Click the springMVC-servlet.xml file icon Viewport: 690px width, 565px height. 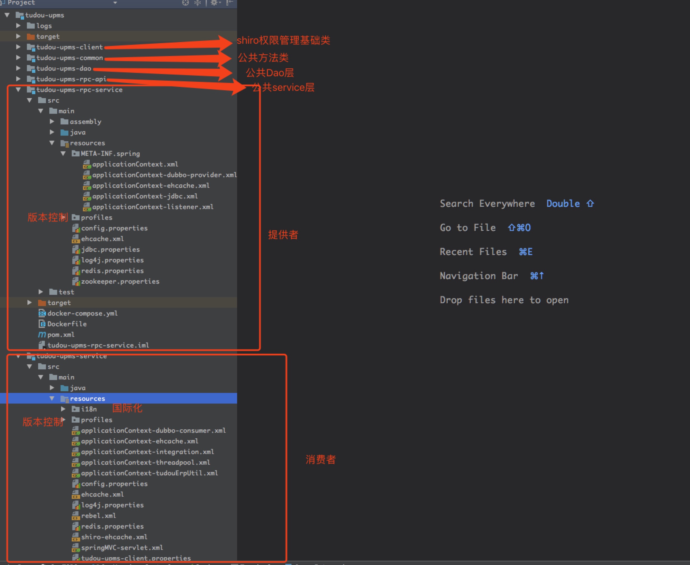coord(75,548)
